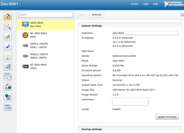Click the Startup Settings section header
Screen dimensions: 184x133
pos(92,129)
